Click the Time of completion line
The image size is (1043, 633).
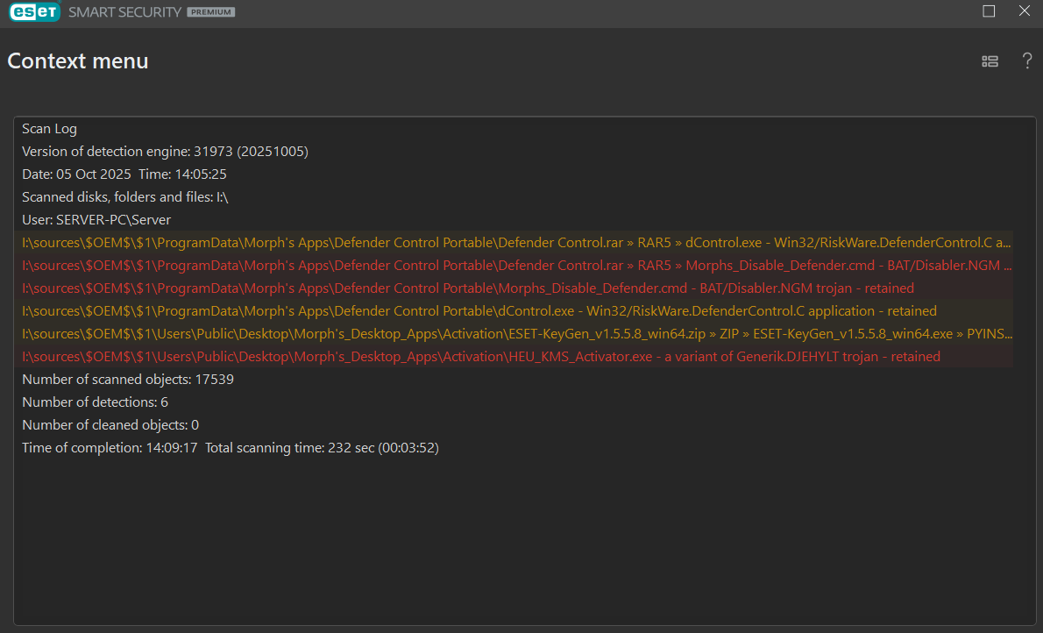click(231, 447)
